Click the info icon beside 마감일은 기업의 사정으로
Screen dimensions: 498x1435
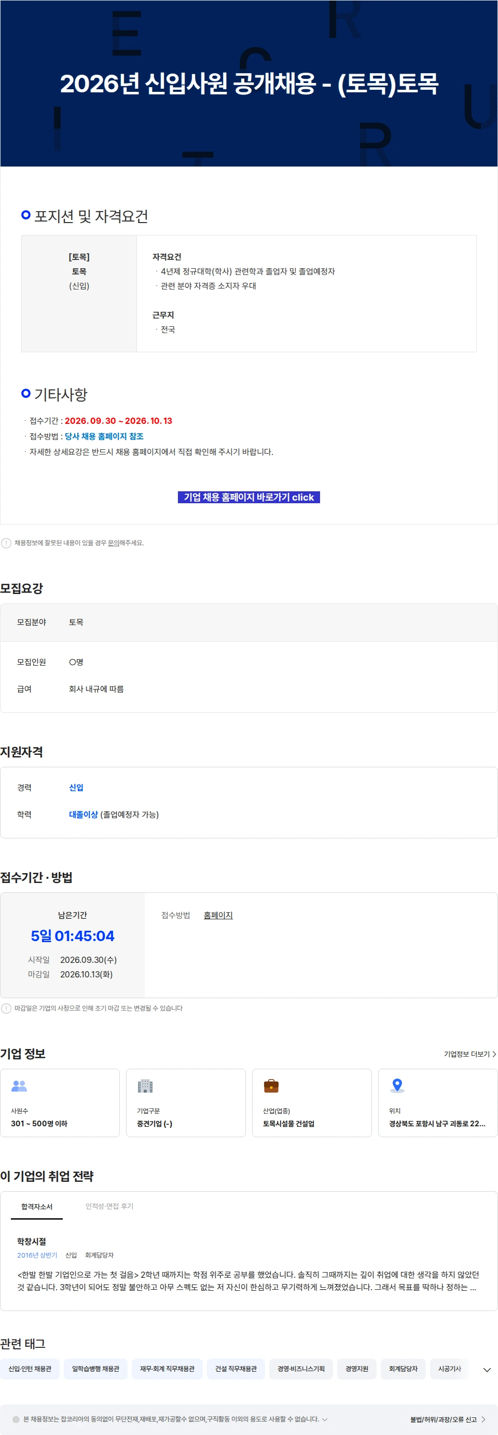coord(6,1009)
